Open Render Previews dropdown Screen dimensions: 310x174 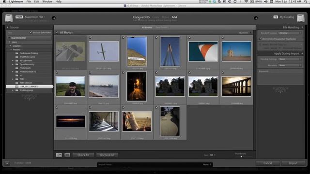coord(290,33)
